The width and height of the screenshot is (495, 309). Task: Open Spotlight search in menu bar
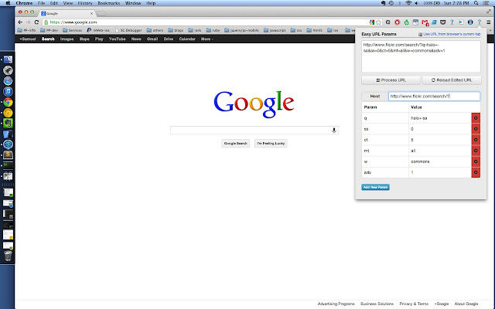[x=476, y=3]
